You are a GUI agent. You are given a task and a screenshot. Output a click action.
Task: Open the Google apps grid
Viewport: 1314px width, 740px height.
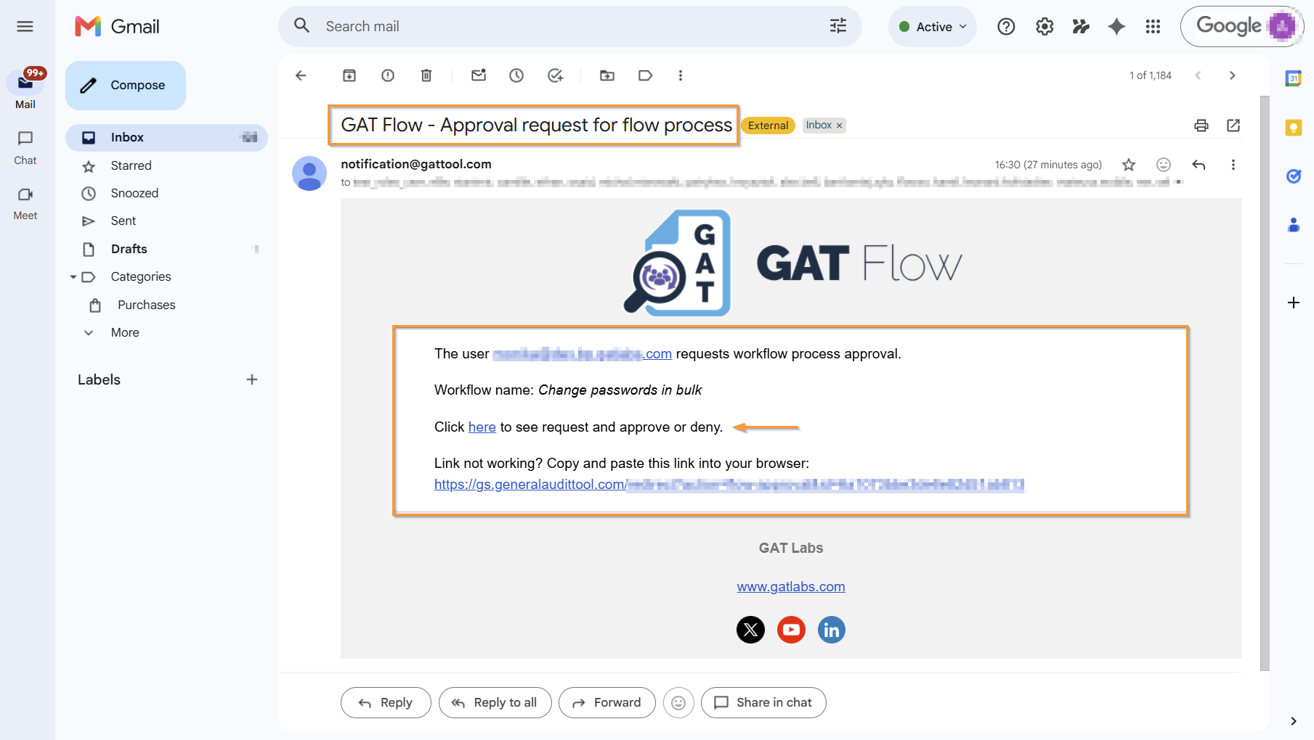(1153, 27)
